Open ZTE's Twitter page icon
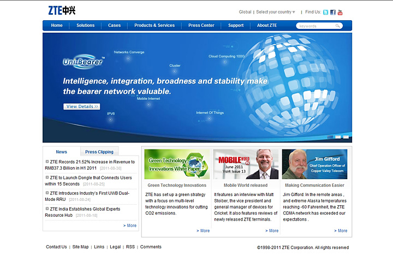This screenshot has width=393, height=262. [x=326, y=12]
